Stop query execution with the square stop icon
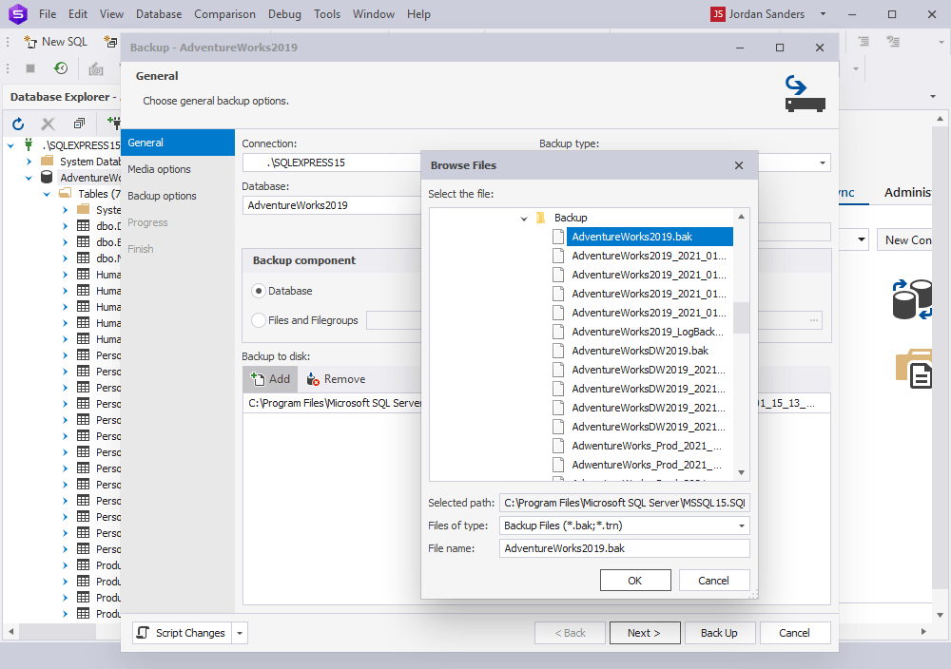Screen dimensions: 951x669 (30, 67)
